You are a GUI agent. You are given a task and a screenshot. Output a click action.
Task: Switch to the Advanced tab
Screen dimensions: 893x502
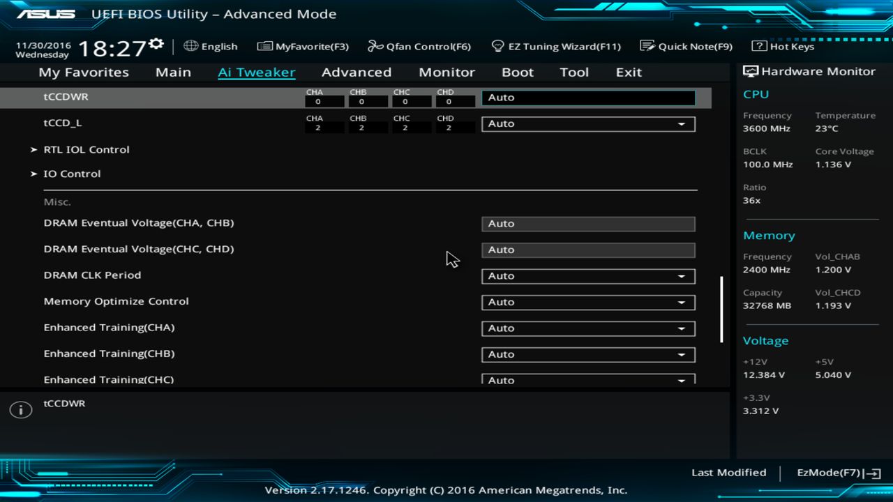coord(357,72)
